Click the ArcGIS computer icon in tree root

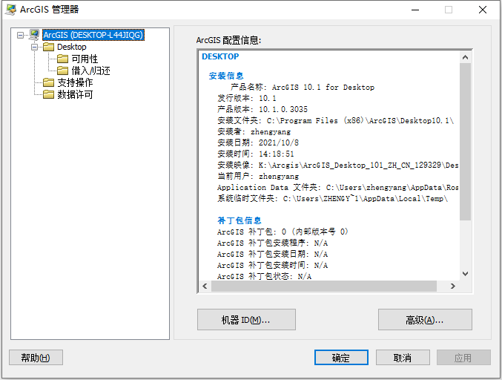pyautogui.click(x=34, y=35)
